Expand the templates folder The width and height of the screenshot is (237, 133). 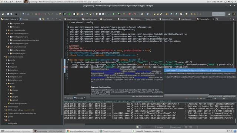(7, 70)
